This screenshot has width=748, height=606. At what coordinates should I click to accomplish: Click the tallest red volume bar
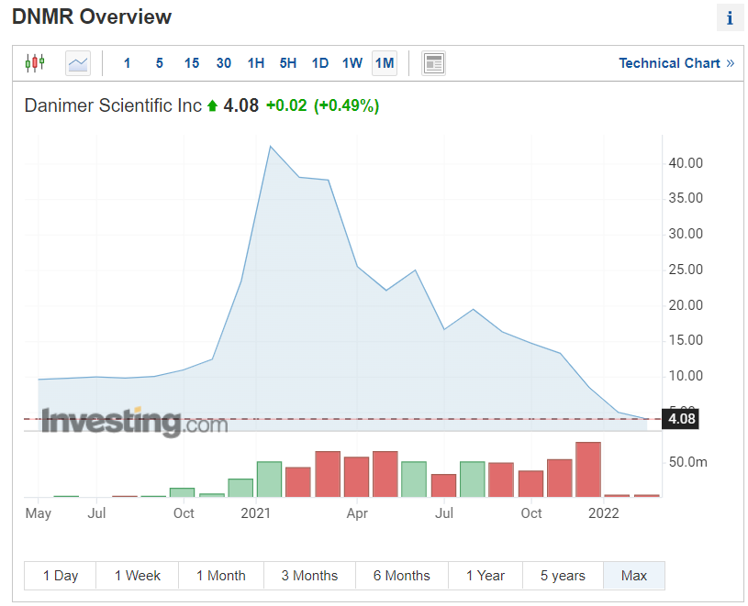click(588, 469)
